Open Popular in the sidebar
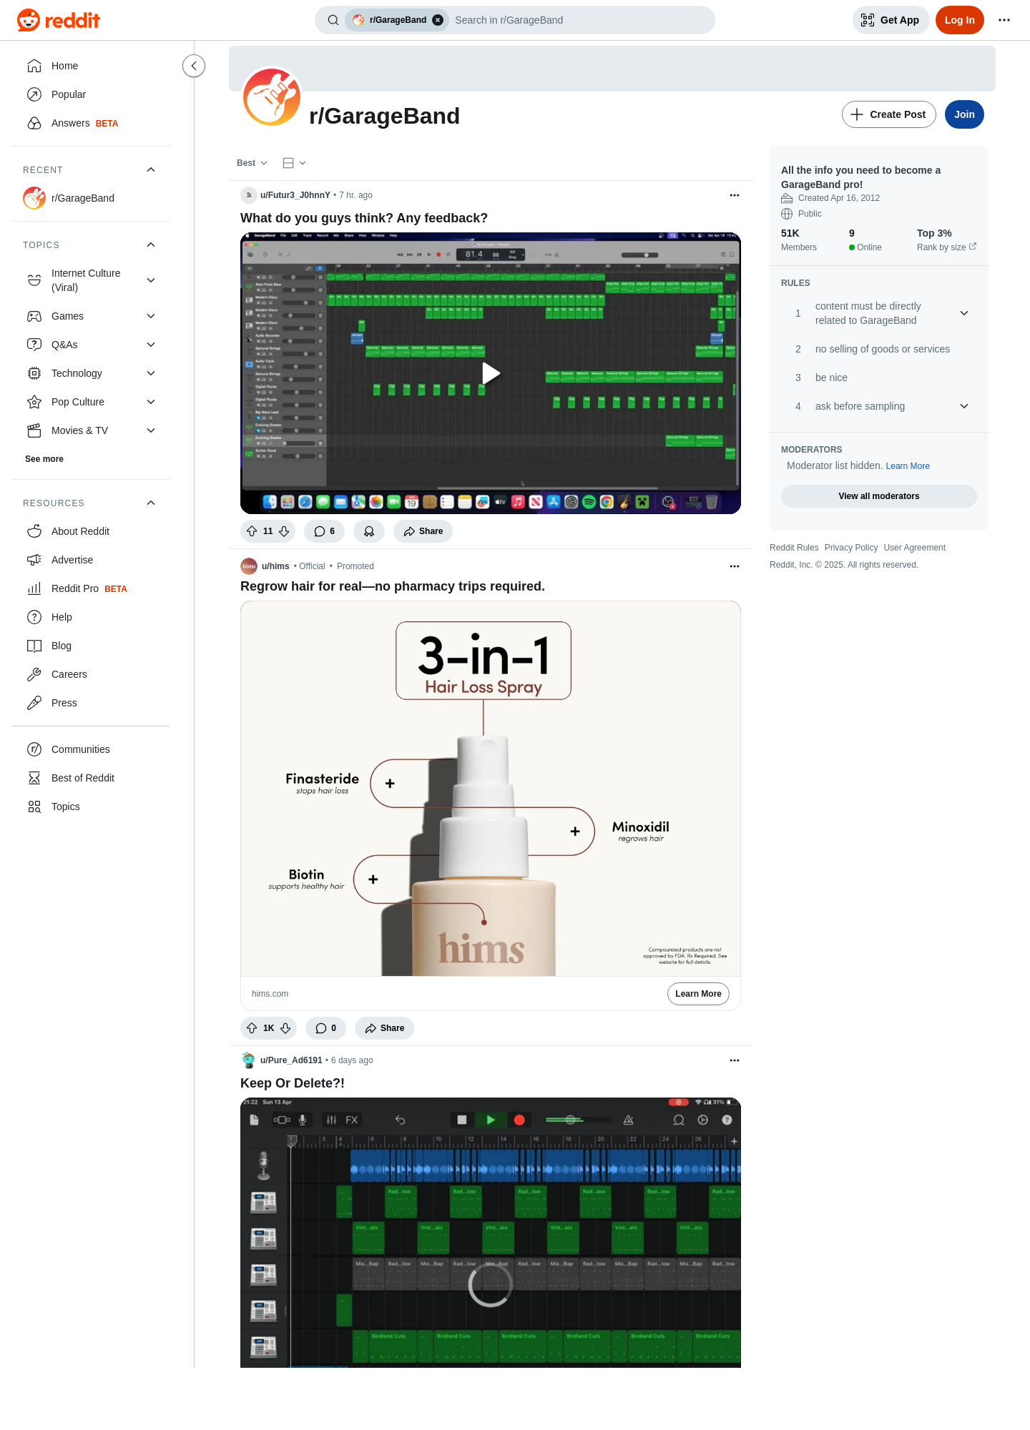The width and height of the screenshot is (1030, 1430). tap(90, 94)
